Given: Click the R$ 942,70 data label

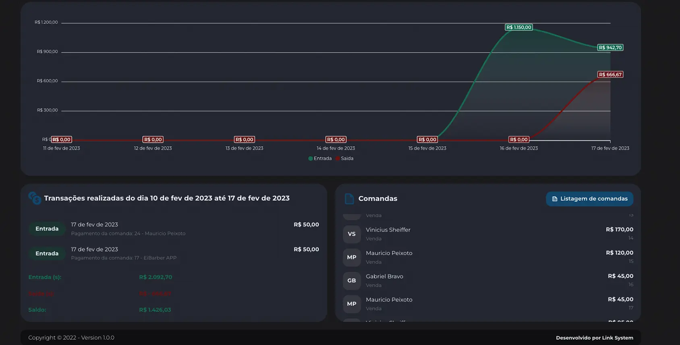Looking at the screenshot, I should click(610, 48).
